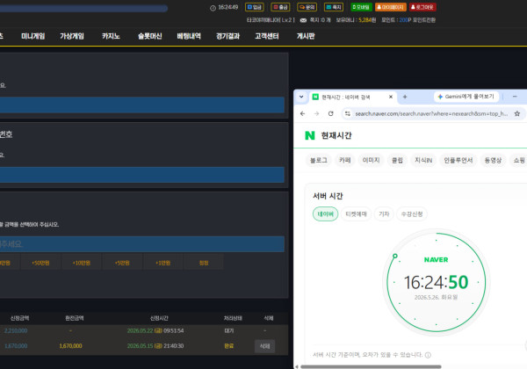This screenshot has height=369, width=527.
Task: Open the 쪽지 message button in site header
Action: (x=334, y=7)
